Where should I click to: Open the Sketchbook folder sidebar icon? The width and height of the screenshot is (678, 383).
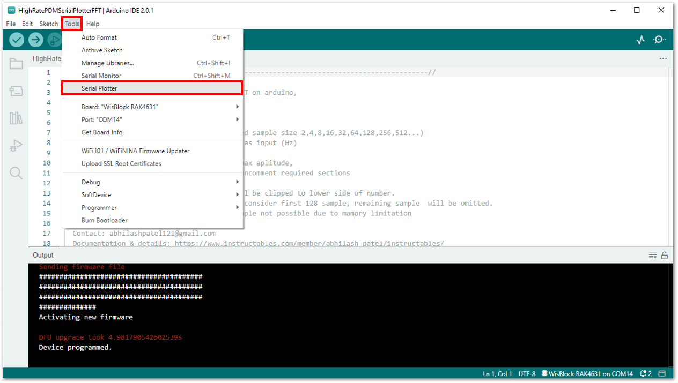16,64
